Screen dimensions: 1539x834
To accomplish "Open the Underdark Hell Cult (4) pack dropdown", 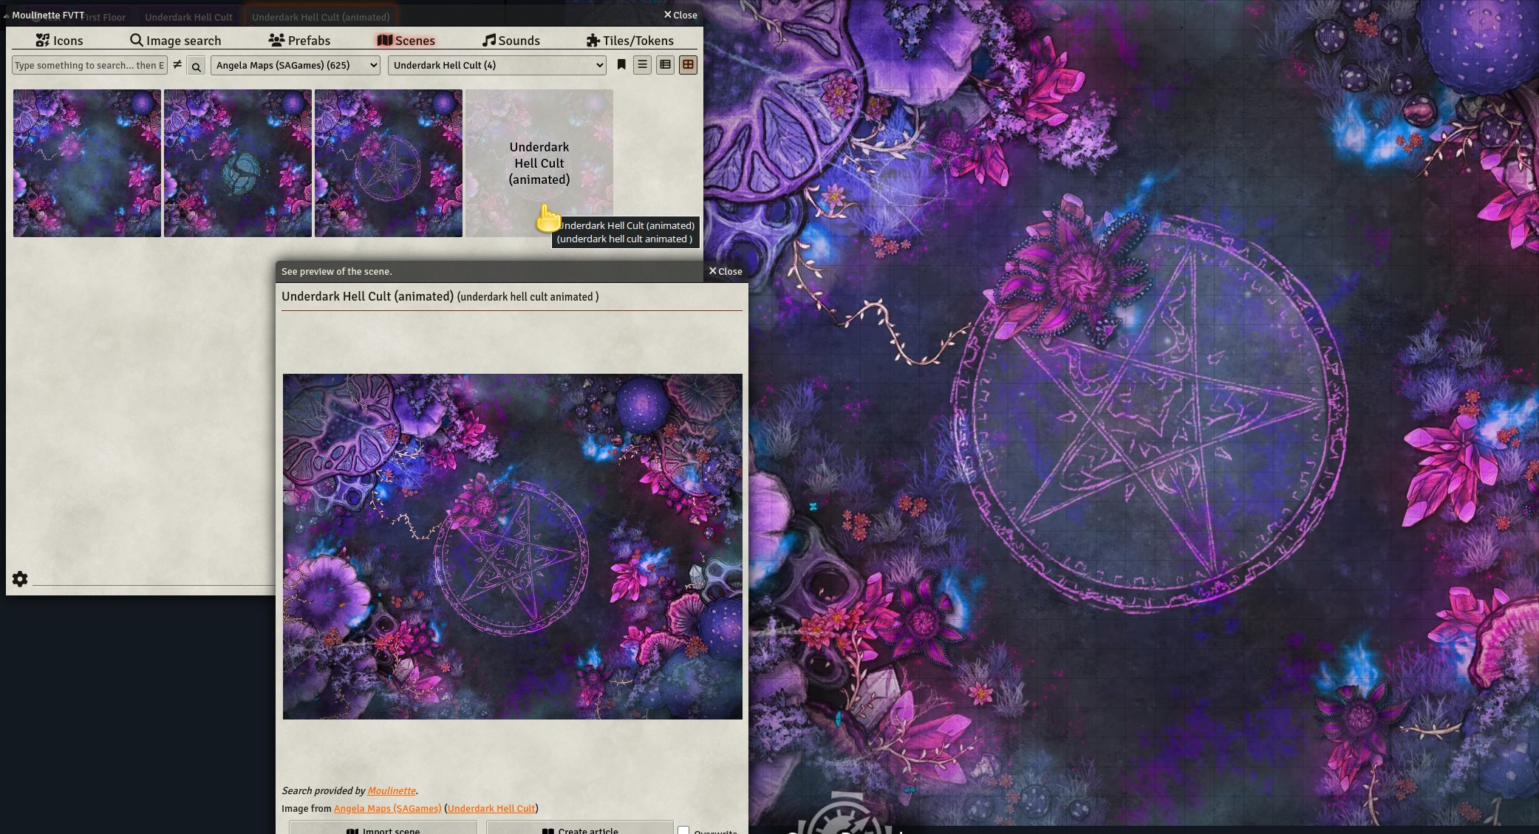I will (497, 65).
